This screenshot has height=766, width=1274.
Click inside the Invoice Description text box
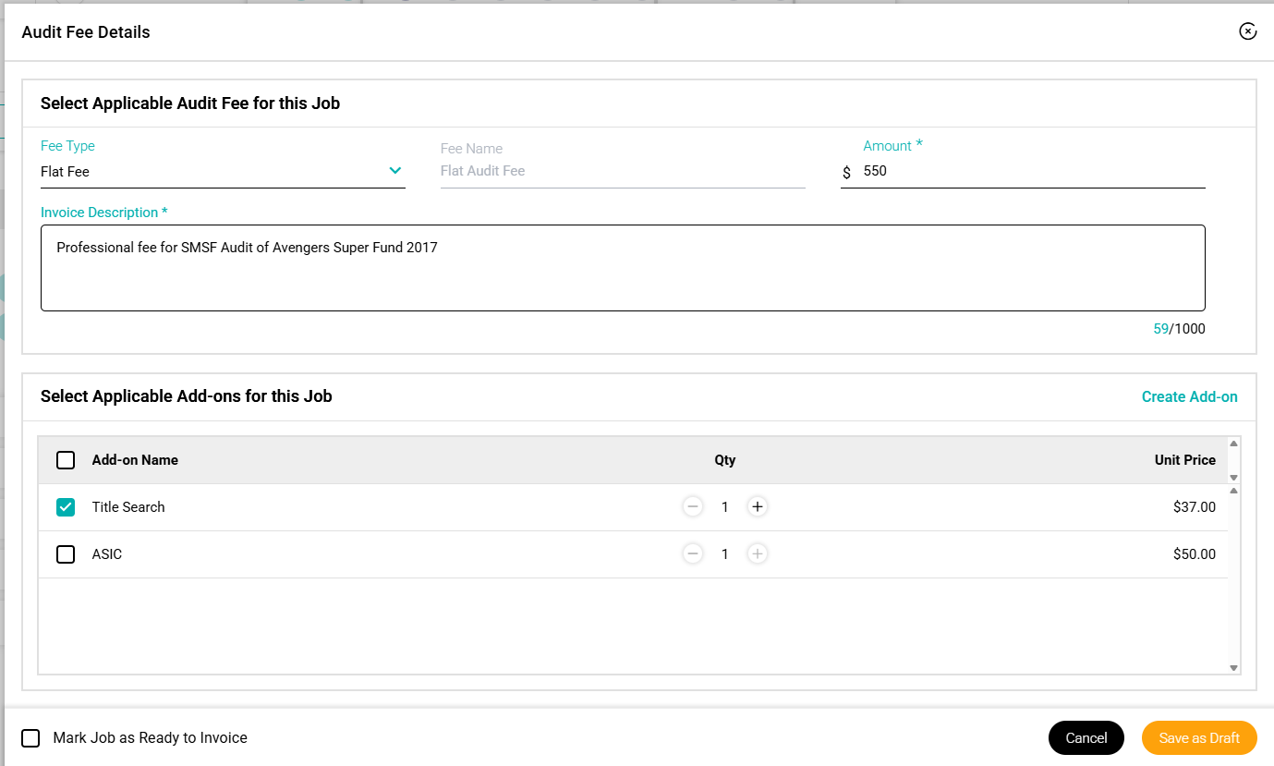[x=623, y=268]
